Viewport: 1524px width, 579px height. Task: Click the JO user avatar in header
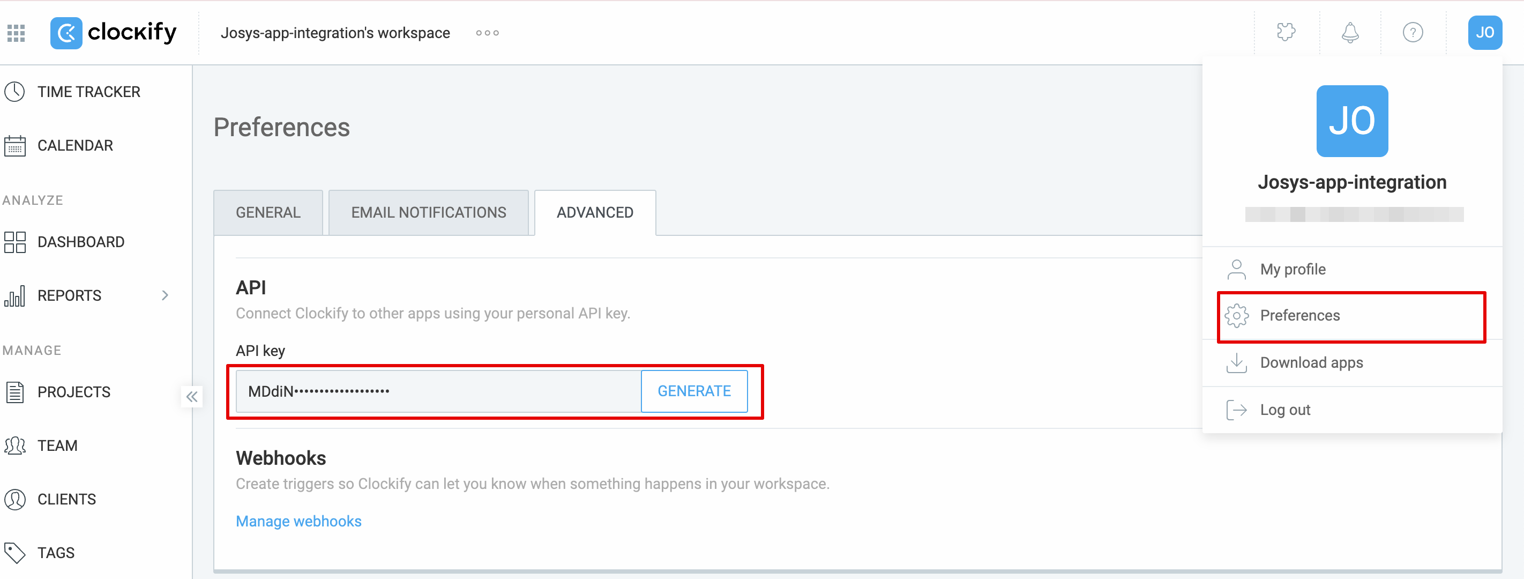[1484, 33]
